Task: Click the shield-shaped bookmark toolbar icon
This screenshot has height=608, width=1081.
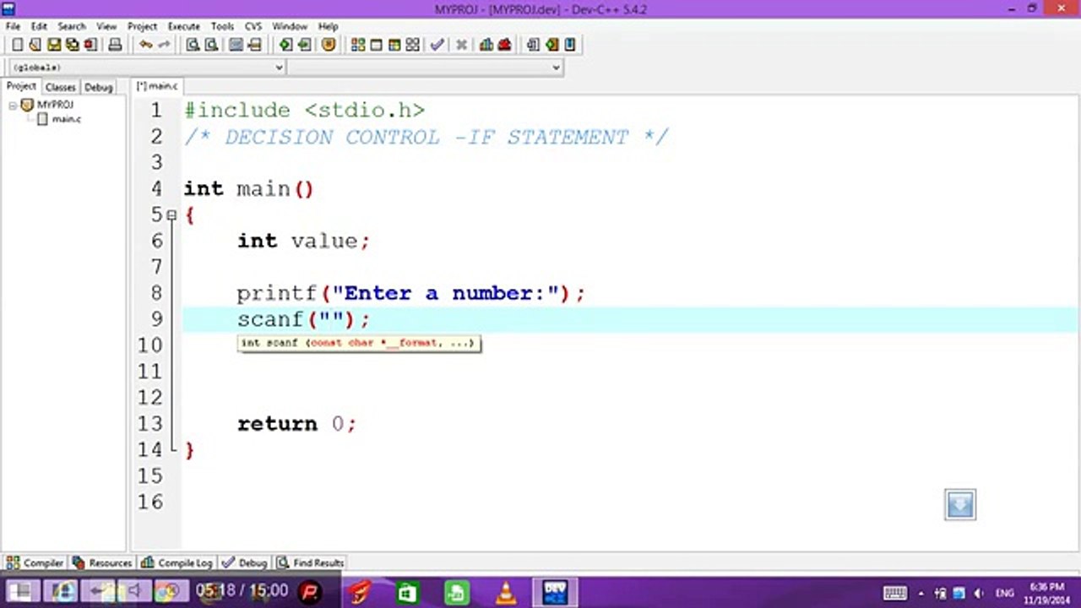Action: [329, 45]
